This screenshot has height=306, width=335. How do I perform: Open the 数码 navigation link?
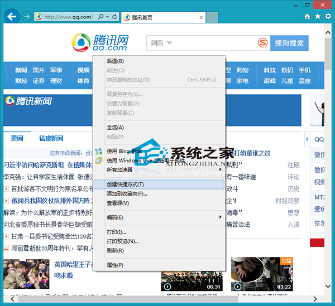[287, 70]
